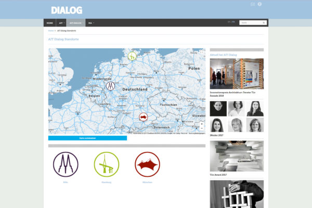Zoom out the map with minus button

[202, 128]
